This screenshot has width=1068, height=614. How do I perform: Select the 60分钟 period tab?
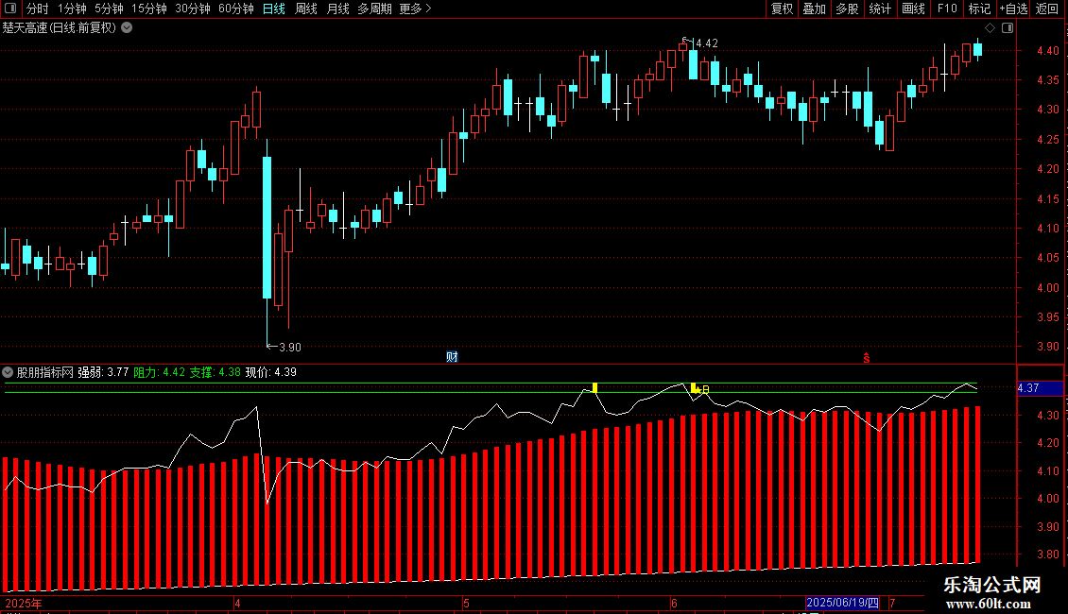(x=235, y=9)
